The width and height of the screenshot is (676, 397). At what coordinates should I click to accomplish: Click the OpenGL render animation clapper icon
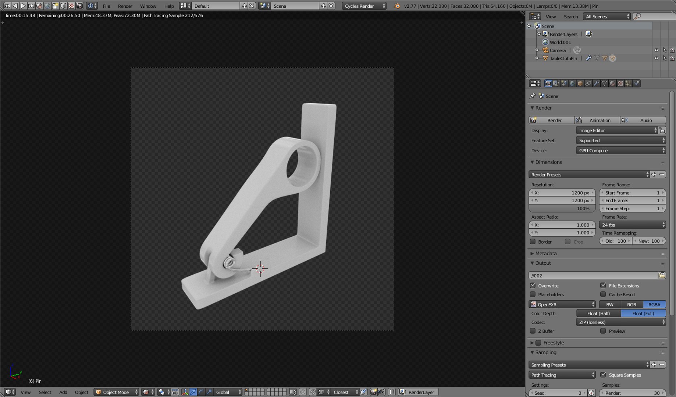381,392
